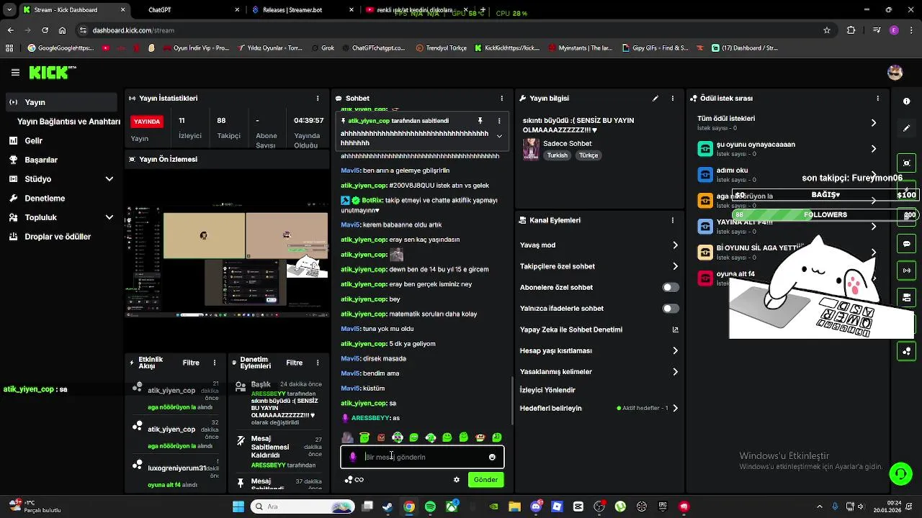Open Spotify from the taskbar
The width and height of the screenshot is (922, 518).
coord(430,506)
